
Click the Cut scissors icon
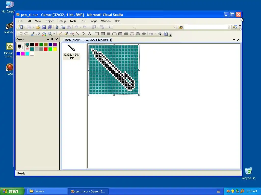[57, 27]
